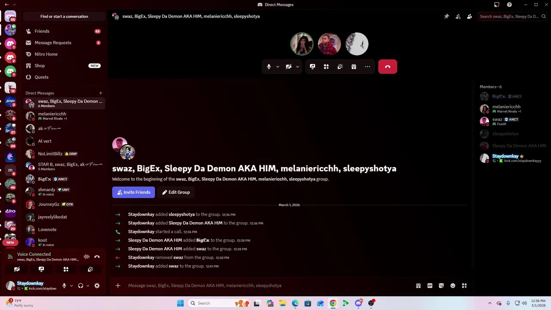
Task: Toggle noise suppression in Voice Connected panel
Action: [x=87, y=257]
